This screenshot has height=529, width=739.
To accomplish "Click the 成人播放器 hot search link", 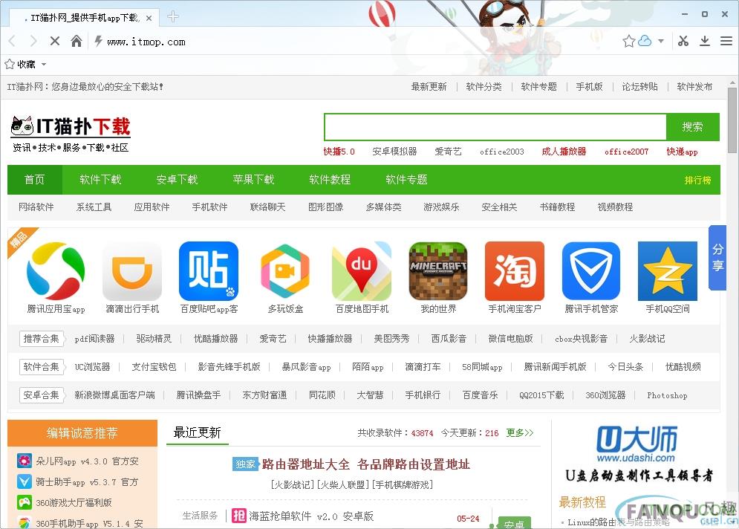I will 564,152.
